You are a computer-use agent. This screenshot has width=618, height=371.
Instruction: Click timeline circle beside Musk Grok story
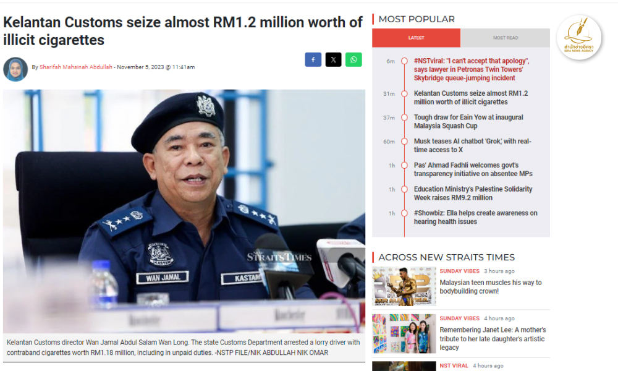(x=404, y=141)
